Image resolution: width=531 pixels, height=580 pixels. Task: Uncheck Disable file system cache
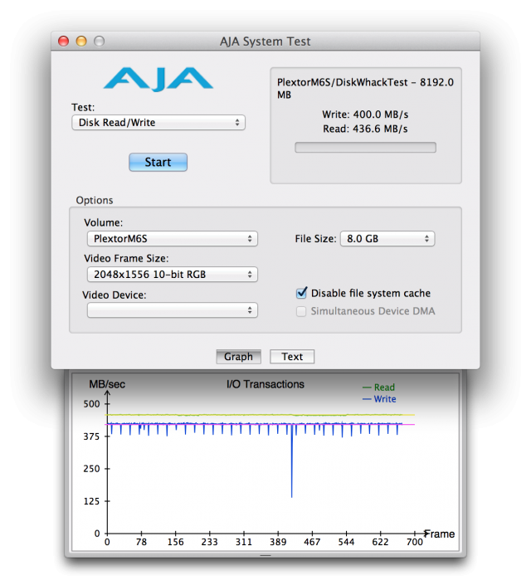pyautogui.click(x=301, y=293)
